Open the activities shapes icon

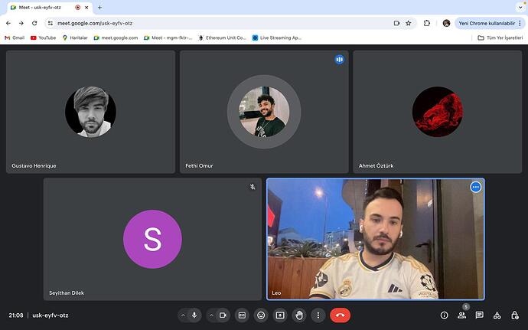click(x=497, y=315)
